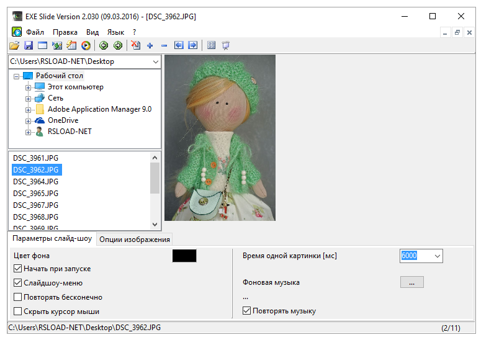Expand the OneDrive tree node
The image size is (494, 345).
click(x=28, y=121)
